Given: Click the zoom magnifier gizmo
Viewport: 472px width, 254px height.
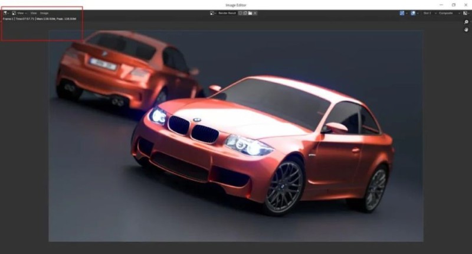Looking at the screenshot, I should pyautogui.click(x=466, y=22).
